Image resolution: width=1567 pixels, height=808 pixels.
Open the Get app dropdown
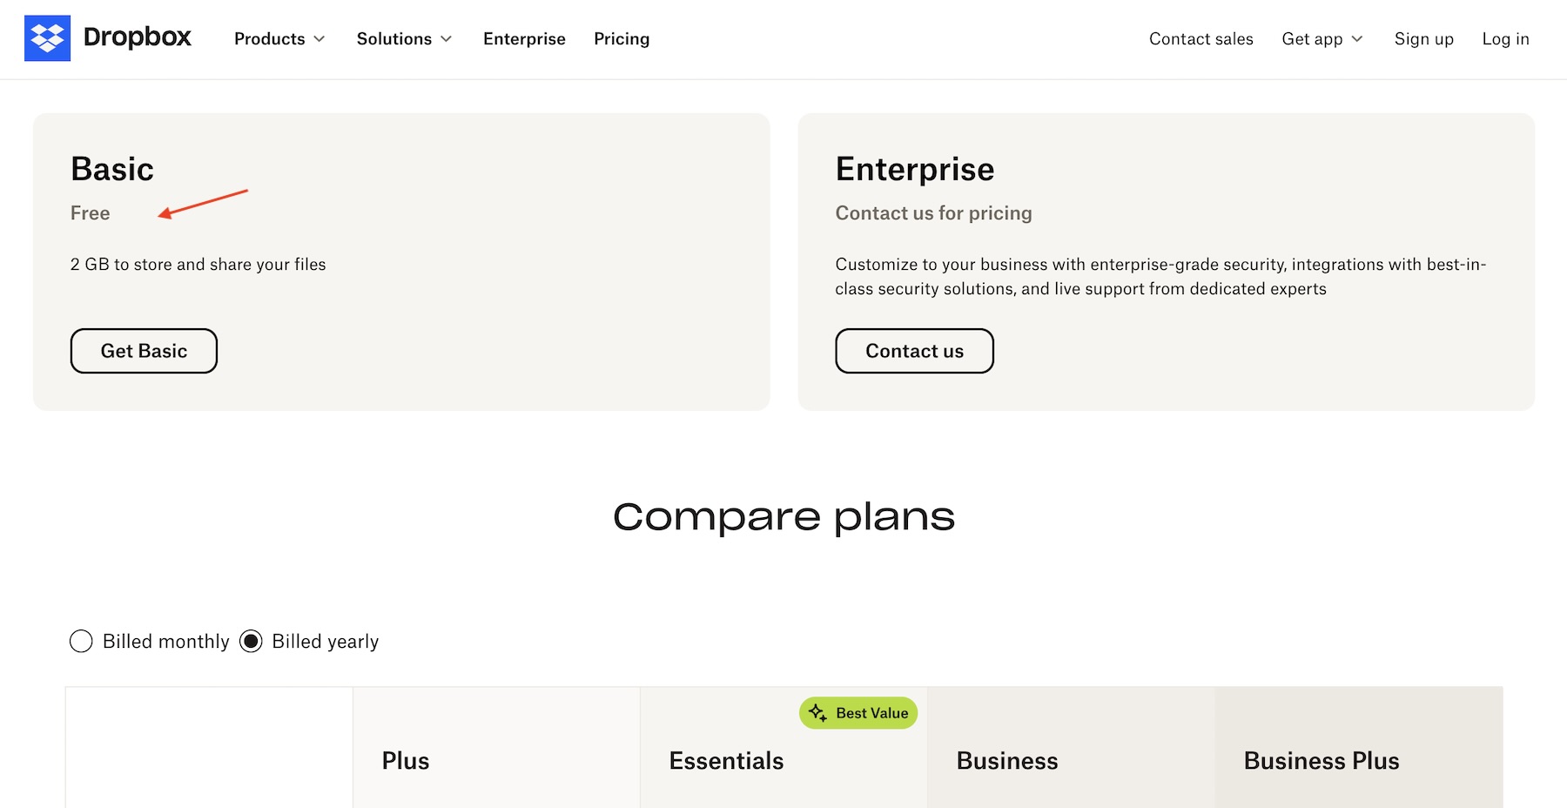pos(1322,39)
